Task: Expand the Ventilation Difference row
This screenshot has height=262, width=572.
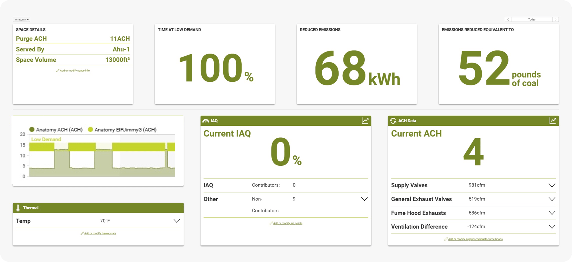Action: [552, 227]
